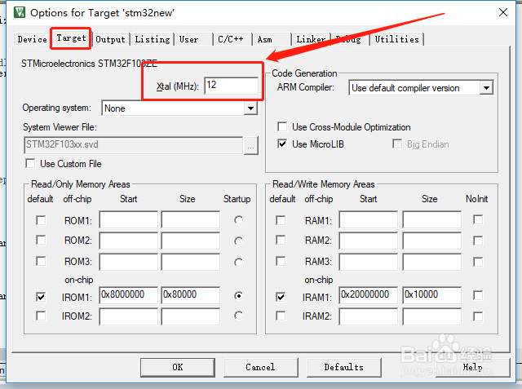Enable Use Custom File checkbox
This screenshot has height=389, width=522.
click(x=31, y=163)
